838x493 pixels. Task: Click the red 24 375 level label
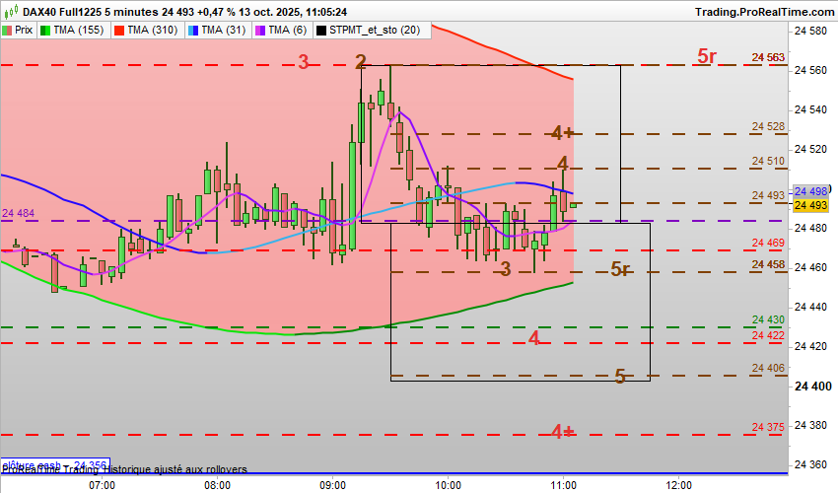click(768, 427)
